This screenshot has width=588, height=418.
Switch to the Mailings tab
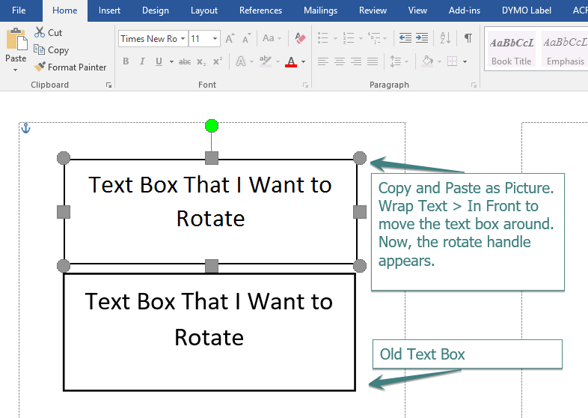pos(321,10)
